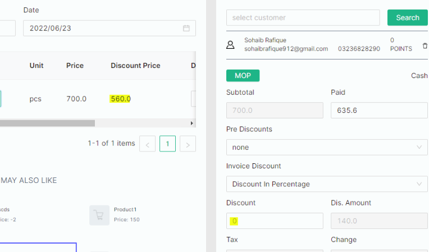Focus the Paid amount field
Viewport: 429px width, 252px height.
(x=379, y=111)
